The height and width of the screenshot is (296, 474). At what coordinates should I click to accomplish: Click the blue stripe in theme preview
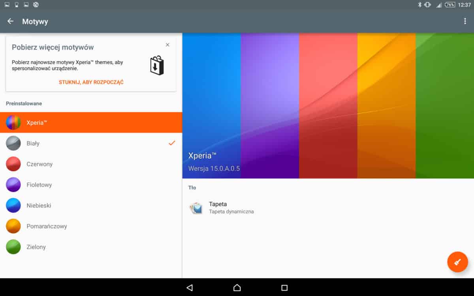(x=211, y=106)
